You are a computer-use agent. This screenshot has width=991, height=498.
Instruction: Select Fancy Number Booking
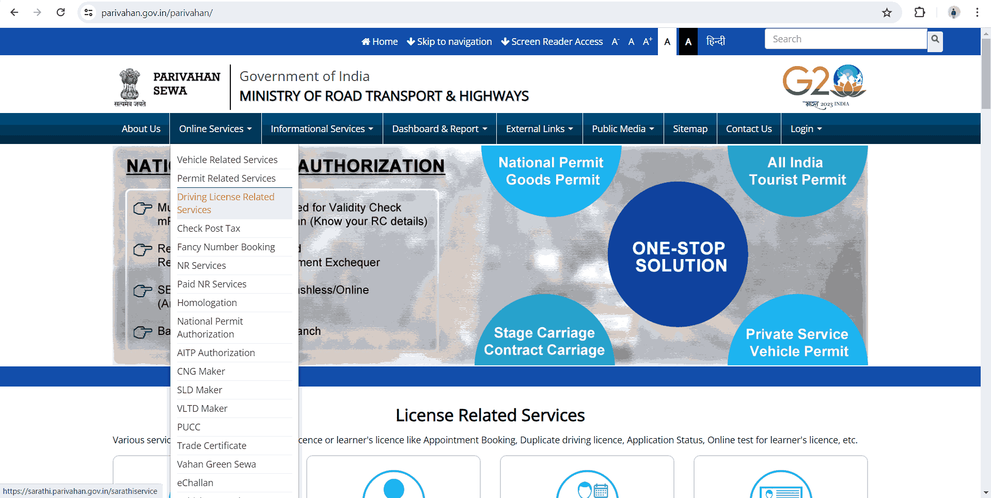click(234, 247)
